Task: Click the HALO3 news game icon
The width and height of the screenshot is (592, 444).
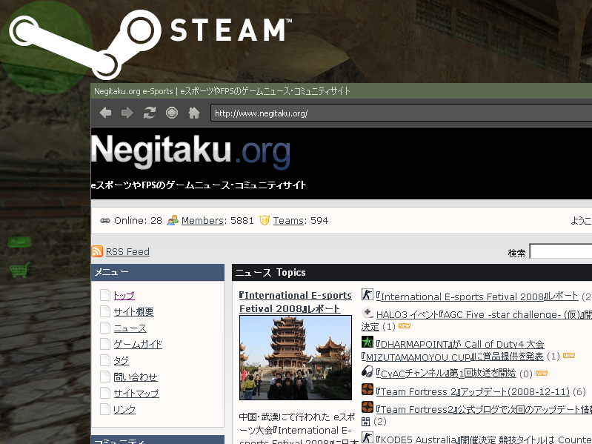Action: click(367, 313)
